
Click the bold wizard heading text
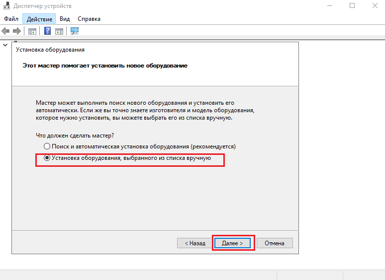(x=105, y=66)
